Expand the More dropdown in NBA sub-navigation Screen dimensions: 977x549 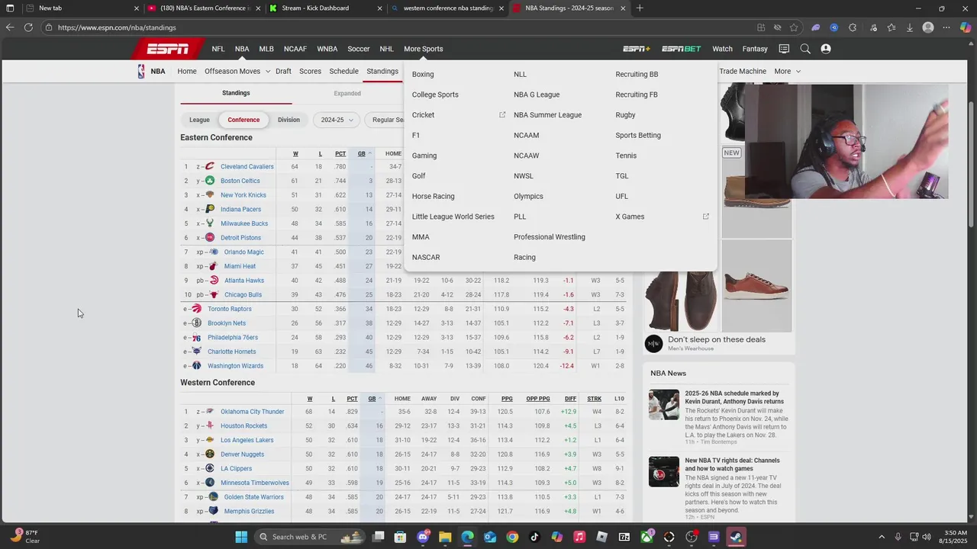click(788, 71)
